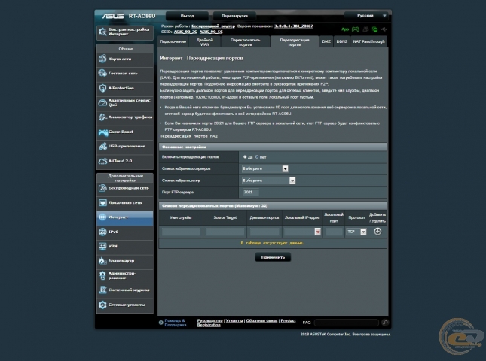
Task: Click the service name input field
Action: (181, 232)
